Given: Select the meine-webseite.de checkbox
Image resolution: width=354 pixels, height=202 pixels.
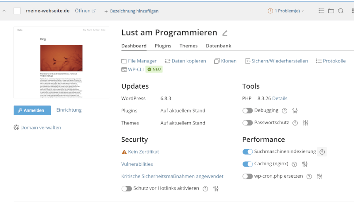Looking at the screenshot, I should tap(17, 11).
